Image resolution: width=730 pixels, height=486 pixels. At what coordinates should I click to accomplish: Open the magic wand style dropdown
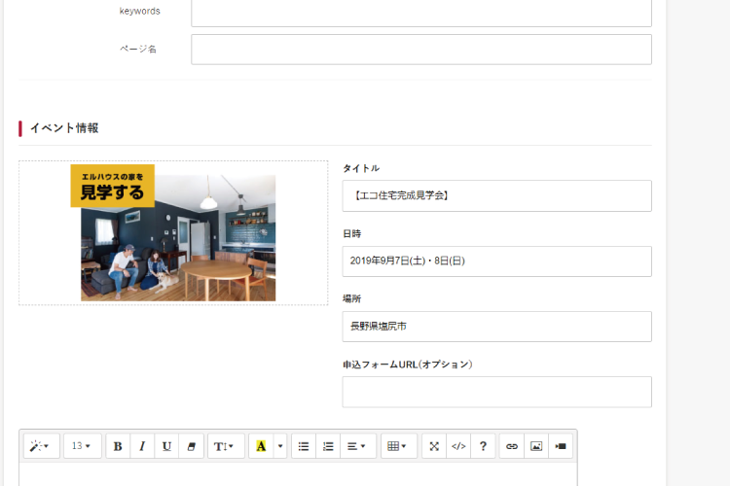point(42,446)
